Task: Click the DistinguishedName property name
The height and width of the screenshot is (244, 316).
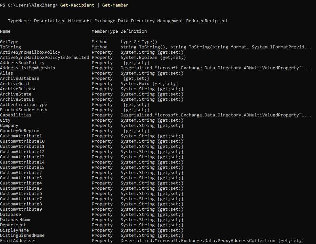Action: coord(22,235)
